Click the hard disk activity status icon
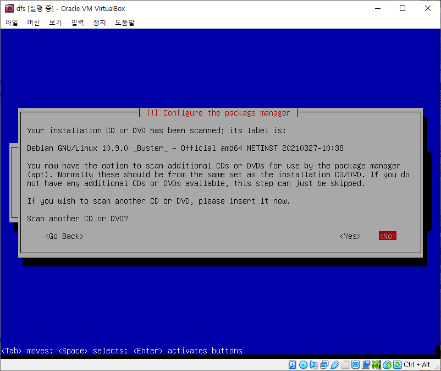The image size is (441, 371). click(292, 365)
